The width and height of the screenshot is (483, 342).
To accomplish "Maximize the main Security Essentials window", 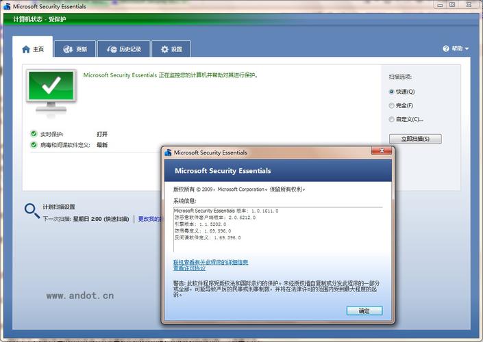I will pos(452,5).
